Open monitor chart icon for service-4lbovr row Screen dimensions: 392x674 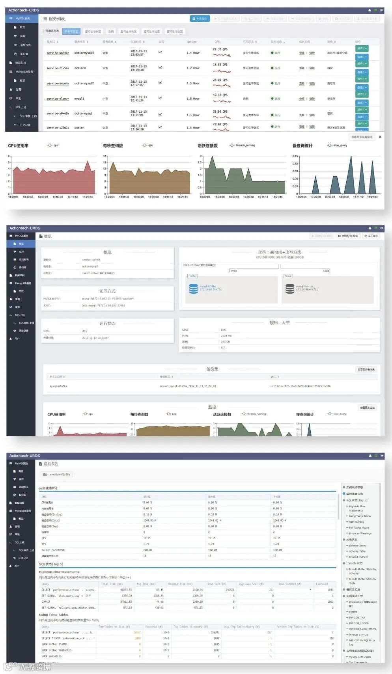pyautogui.click(x=160, y=98)
